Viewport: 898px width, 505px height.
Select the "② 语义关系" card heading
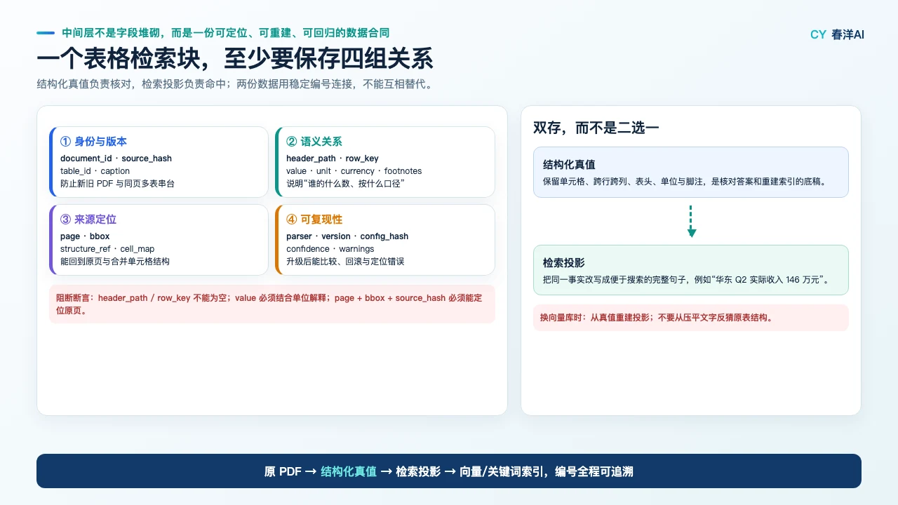pyautogui.click(x=314, y=142)
